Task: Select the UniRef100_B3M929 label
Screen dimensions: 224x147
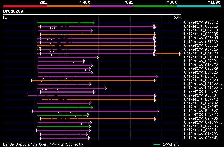Action: 201,80
